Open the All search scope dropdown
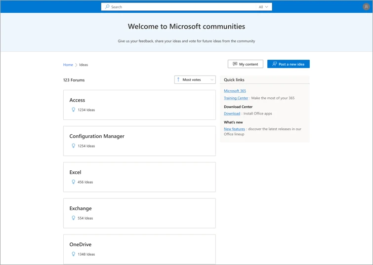This screenshot has width=373, height=265. [264, 7]
